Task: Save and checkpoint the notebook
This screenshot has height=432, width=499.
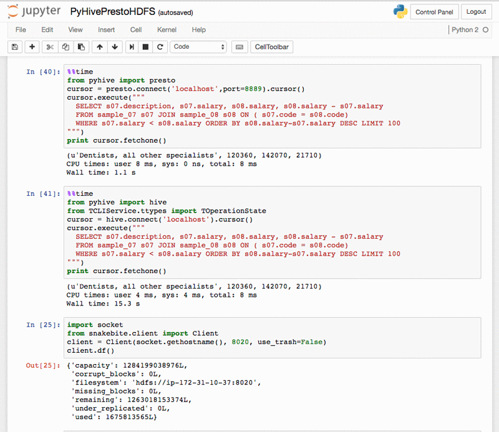Action: coord(14,47)
